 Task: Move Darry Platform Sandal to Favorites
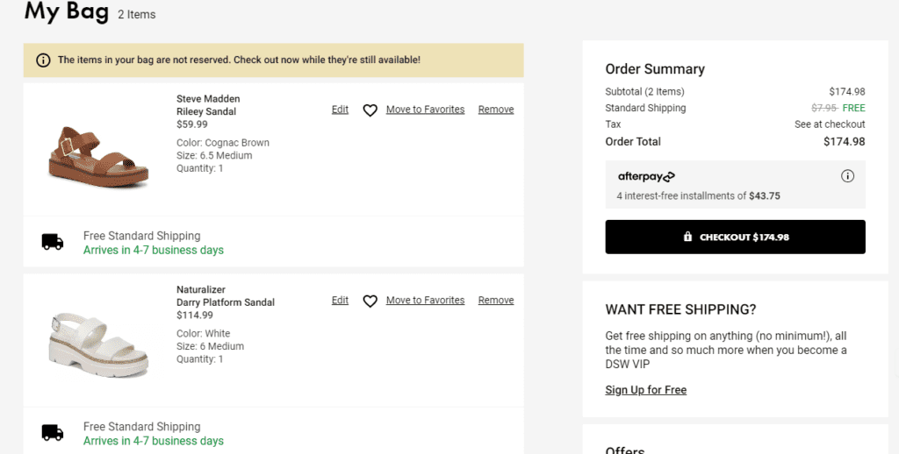(426, 300)
